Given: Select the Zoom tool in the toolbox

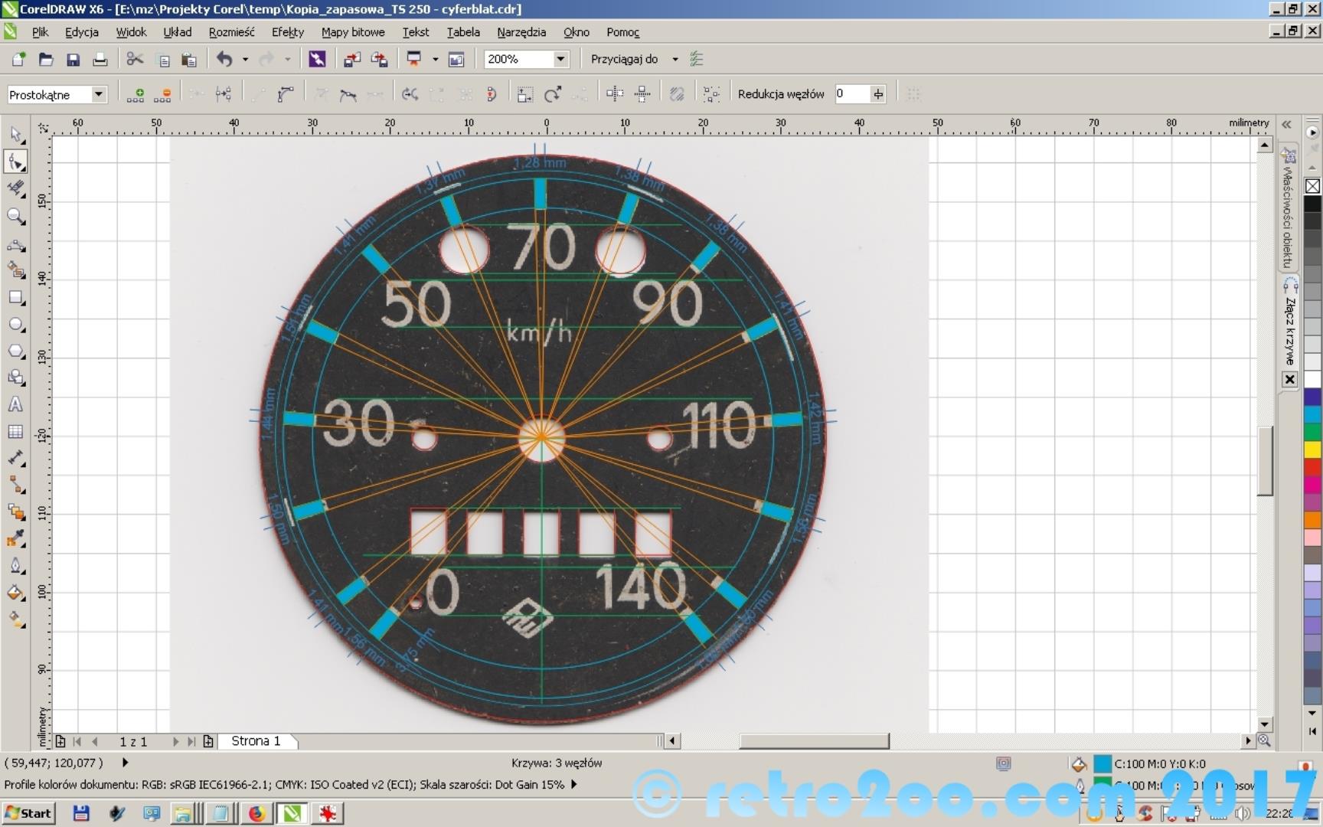Looking at the screenshot, I should pyautogui.click(x=15, y=217).
